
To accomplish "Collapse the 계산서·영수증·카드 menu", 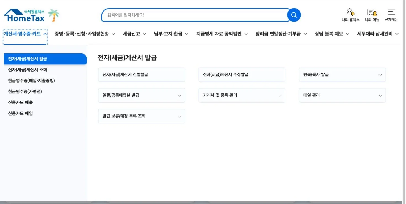I will pos(25,34).
